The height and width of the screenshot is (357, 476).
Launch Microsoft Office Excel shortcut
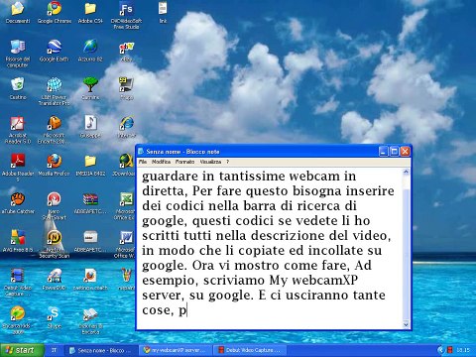[126, 199]
